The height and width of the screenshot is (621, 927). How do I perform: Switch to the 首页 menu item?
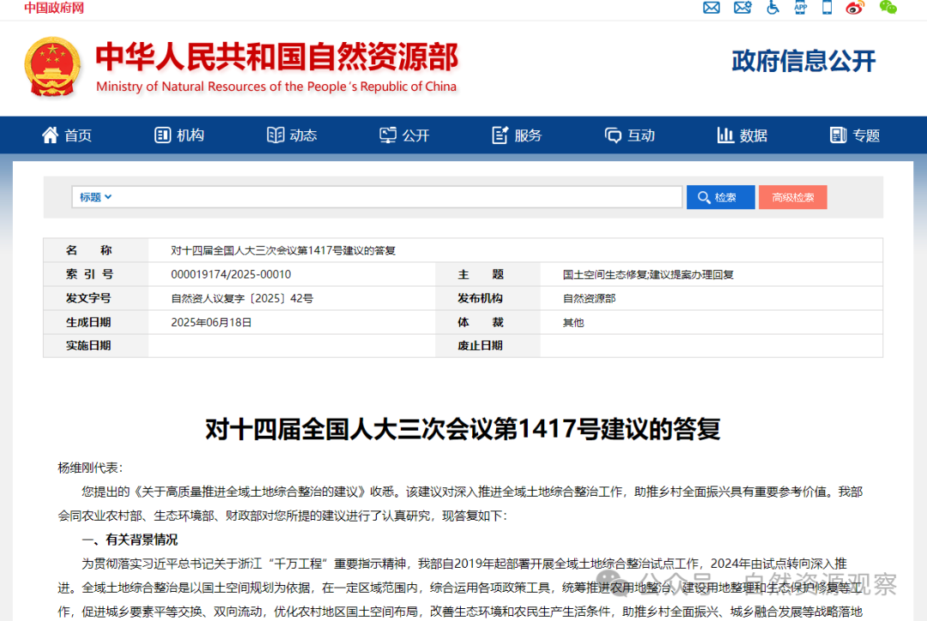coord(67,135)
